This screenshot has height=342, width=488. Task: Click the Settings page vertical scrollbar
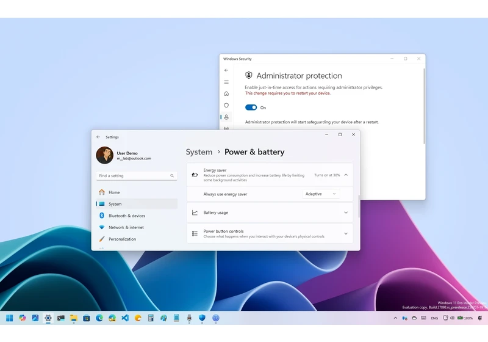pos(359,206)
